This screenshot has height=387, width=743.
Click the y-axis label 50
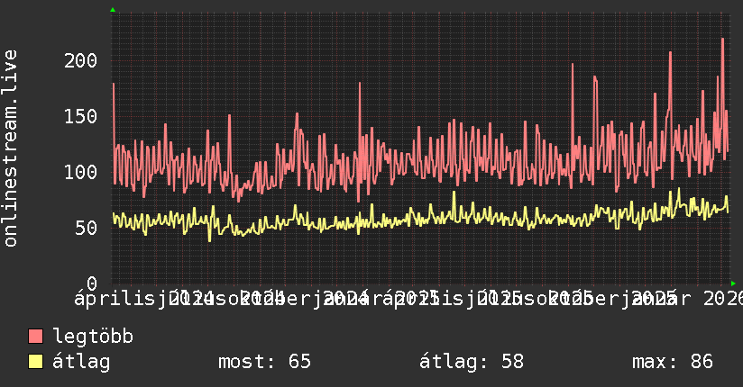(x=87, y=228)
